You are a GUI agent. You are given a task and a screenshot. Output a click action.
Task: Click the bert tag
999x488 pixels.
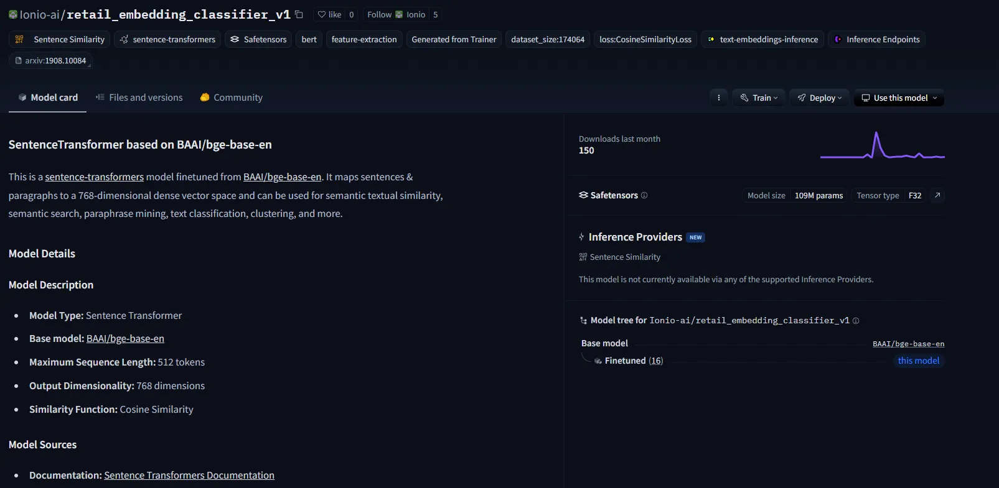click(x=309, y=39)
